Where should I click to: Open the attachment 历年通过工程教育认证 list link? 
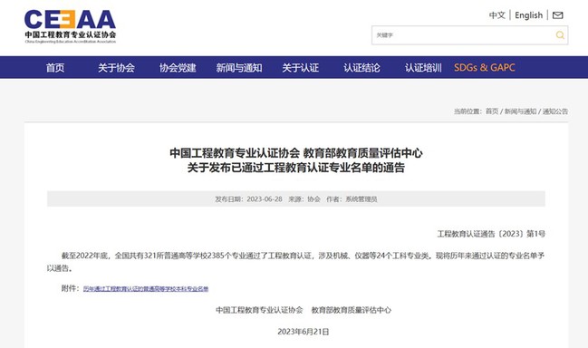pyautogui.click(x=146, y=289)
